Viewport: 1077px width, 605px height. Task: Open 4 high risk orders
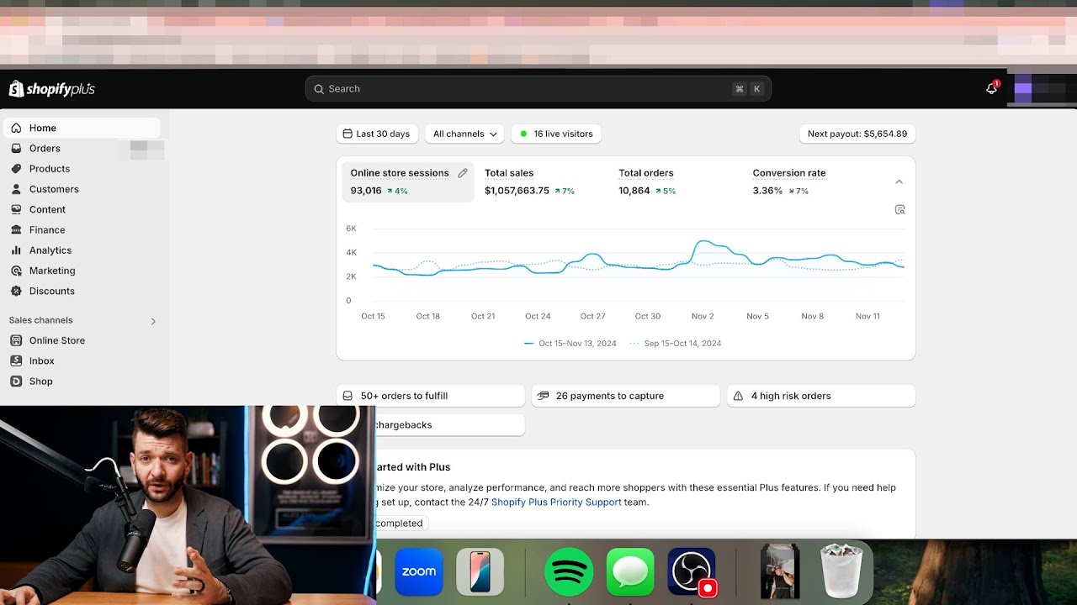pos(821,396)
